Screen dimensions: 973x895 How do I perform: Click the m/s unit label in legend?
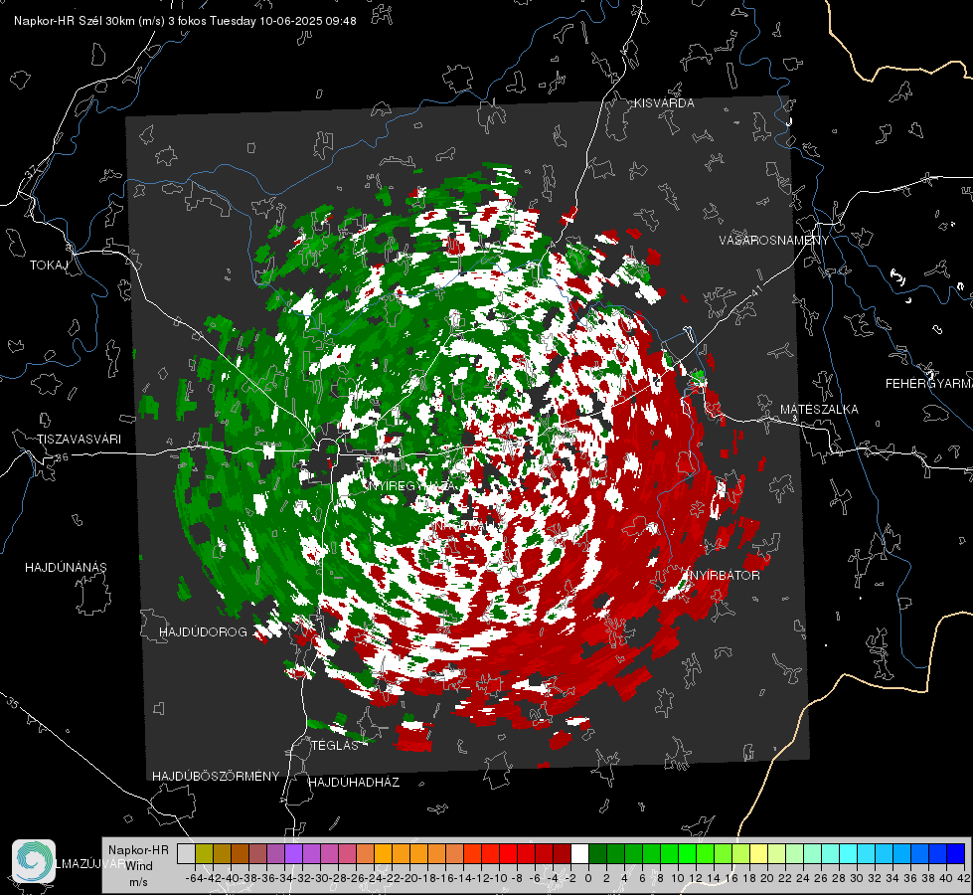pos(138,882)
